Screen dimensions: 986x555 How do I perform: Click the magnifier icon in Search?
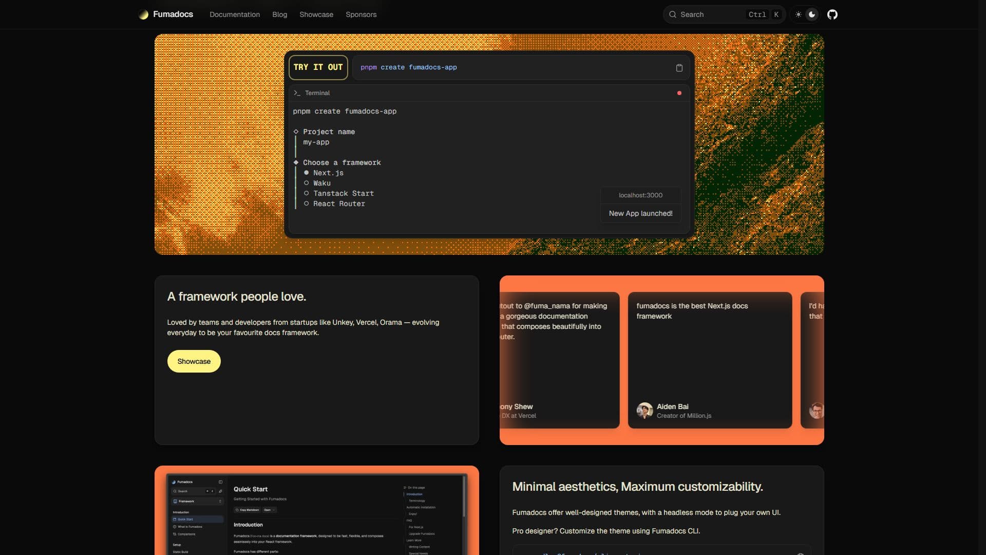coord(672,14)
